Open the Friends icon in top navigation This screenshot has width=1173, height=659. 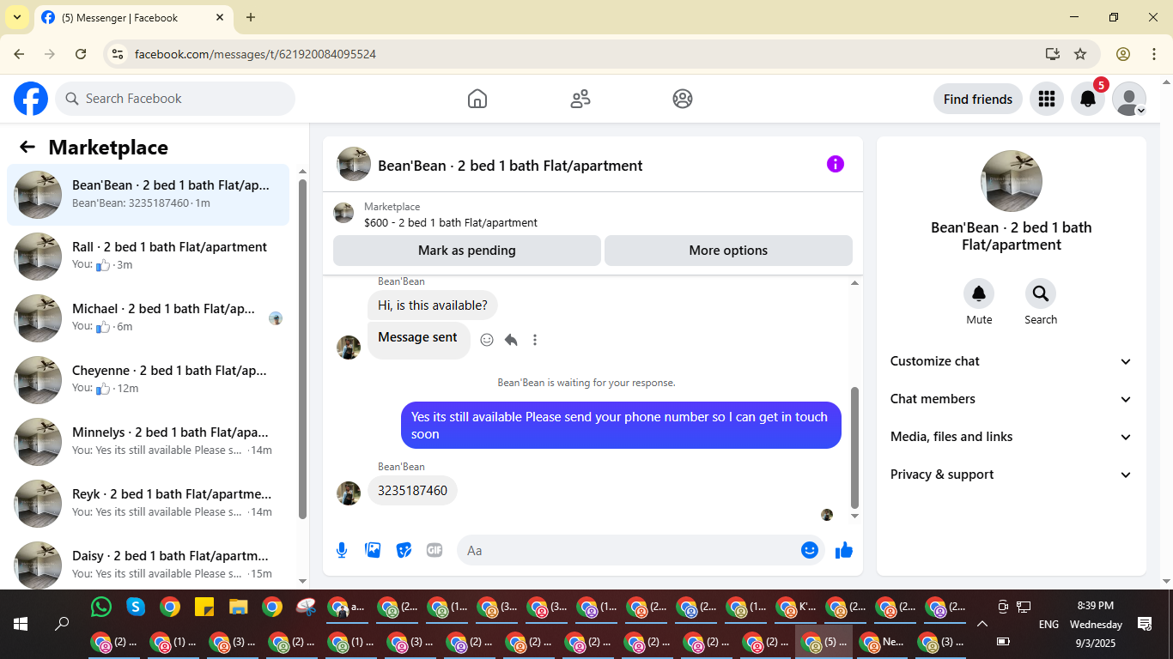coord(580,99)
